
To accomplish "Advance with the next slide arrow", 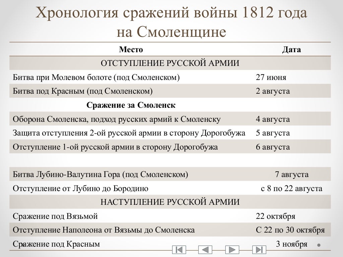I will click(232, 250).
